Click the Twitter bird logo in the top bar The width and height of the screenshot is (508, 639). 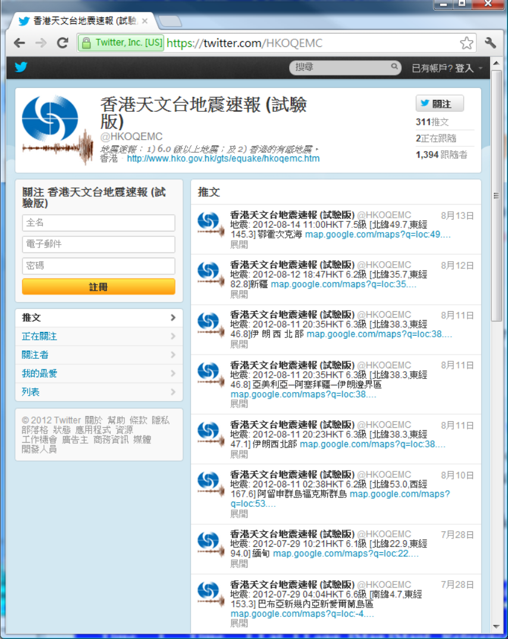(21, 67)
